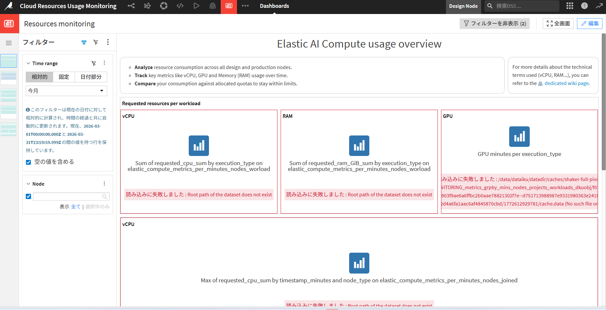Open the visual analyses icon in top bar
Viewport: 606px width, 310px height.
(x=147, y=6)
